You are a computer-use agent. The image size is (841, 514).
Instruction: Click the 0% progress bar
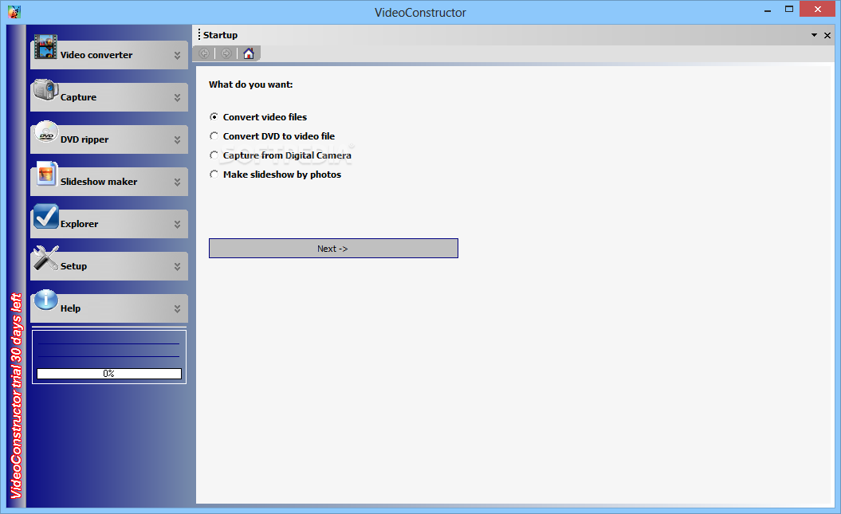[109, 374]
